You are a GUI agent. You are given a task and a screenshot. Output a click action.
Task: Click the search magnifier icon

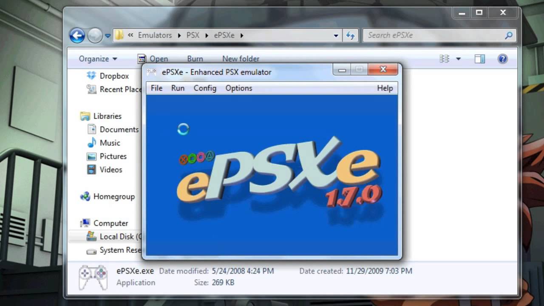(x=508, y=36)
